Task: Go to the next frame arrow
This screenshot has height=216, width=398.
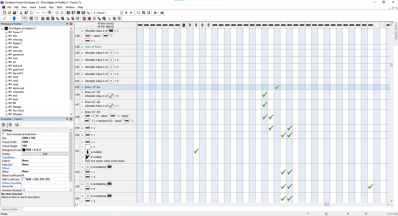Action: [131, 13]
